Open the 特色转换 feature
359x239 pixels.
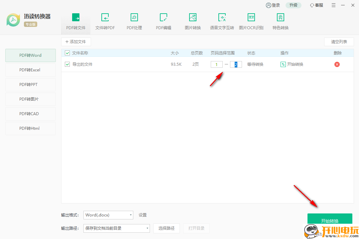tap(280, 21)
